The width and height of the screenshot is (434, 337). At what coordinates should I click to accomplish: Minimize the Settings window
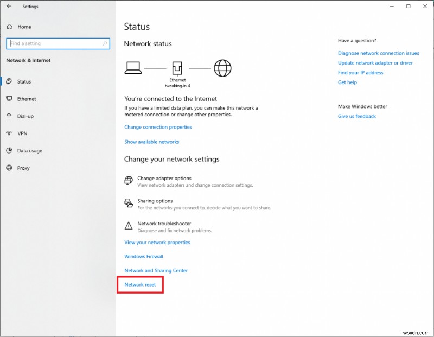click(x=392, y=7)
